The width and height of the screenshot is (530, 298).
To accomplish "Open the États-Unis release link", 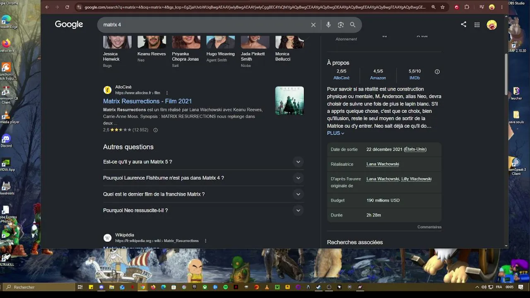I will point(415,149).
